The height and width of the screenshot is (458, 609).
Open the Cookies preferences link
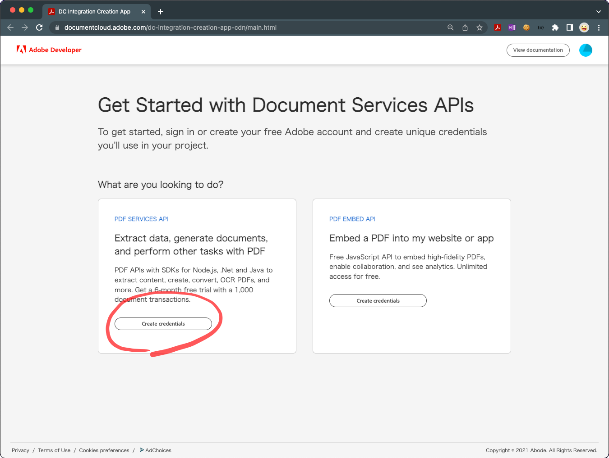104,450
